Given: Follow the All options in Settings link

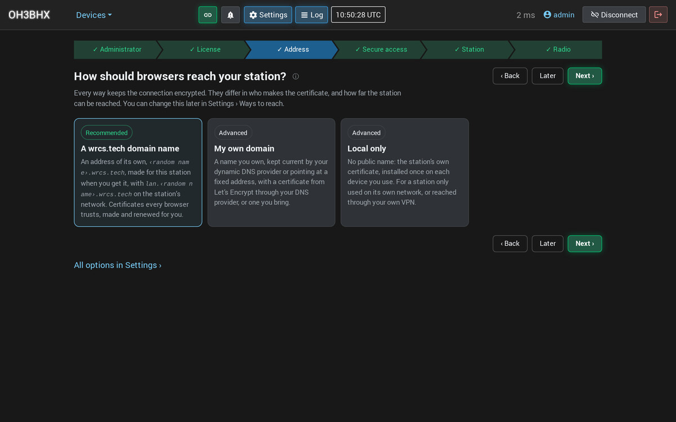Looking at the screenshot, I should point(118,265).
